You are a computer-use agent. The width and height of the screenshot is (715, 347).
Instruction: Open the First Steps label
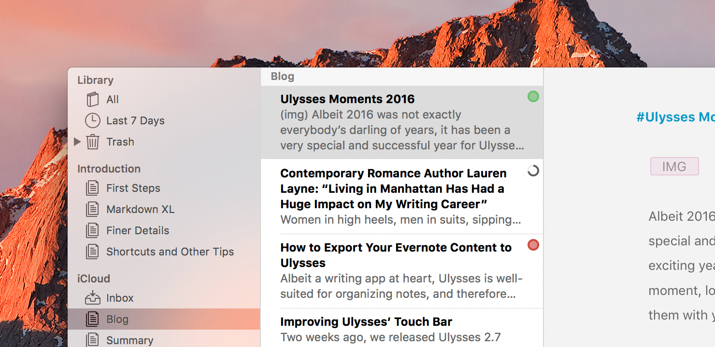pos(133,188)
